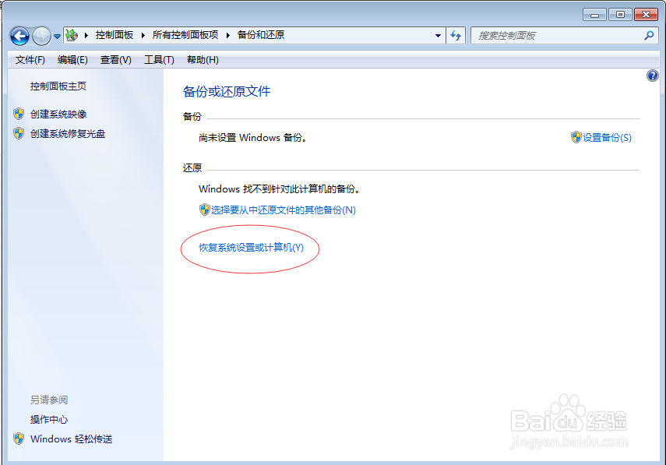Open 创建系统映像 via its shield icon

point(19,114)
